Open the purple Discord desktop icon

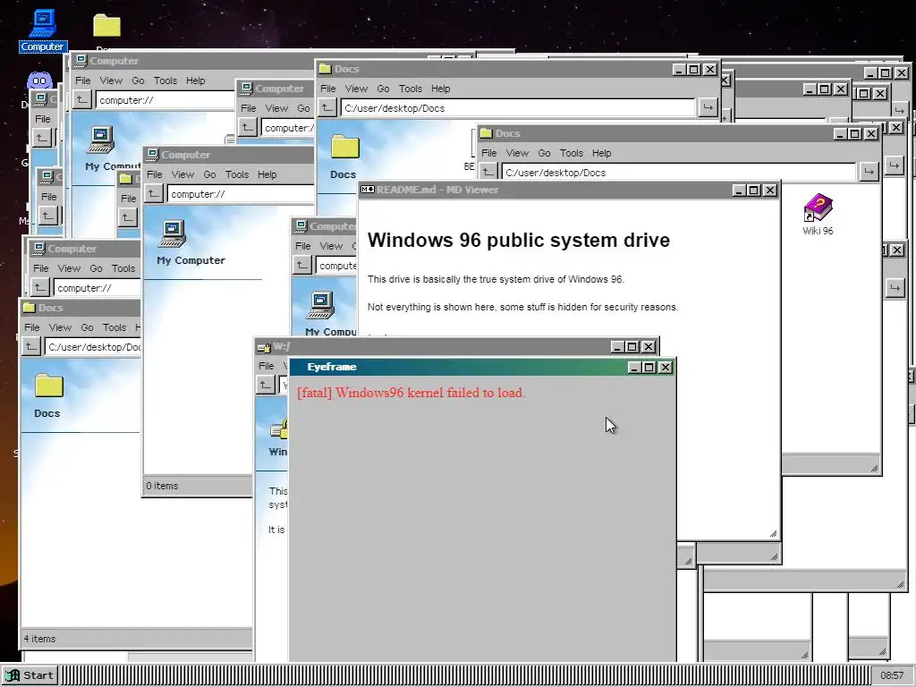39,80
